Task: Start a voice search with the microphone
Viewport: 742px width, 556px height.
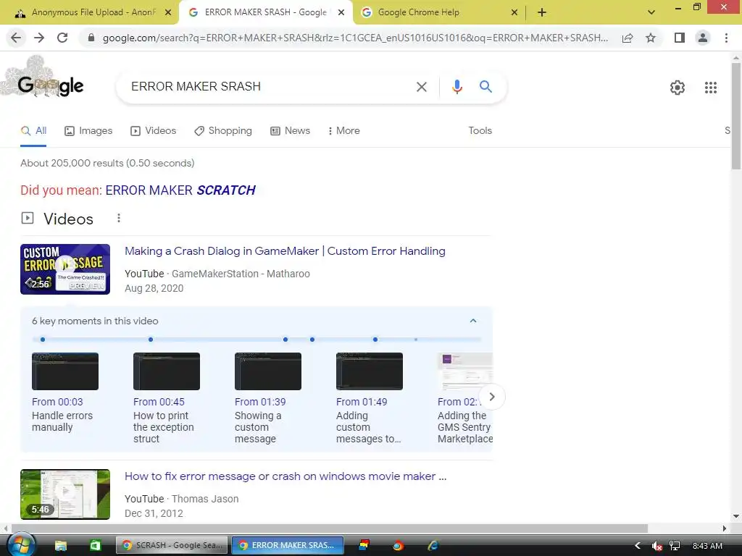Action: tap(457, 87)
